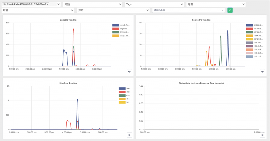This screenshot has height=141, width=270.
Task: Remove the d615cce3 selected tag
Action: pos(47,4)
